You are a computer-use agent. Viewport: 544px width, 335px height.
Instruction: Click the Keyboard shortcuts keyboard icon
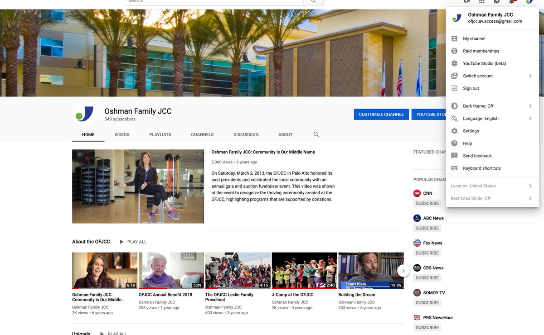(454, 168)
